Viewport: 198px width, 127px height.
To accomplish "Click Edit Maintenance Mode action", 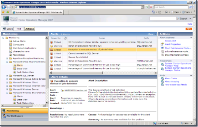I will point(177,51).
